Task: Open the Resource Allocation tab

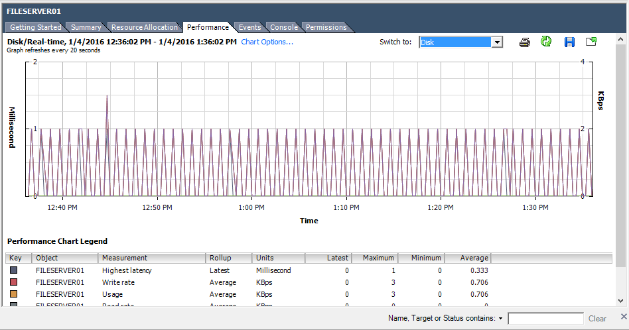Action: 145,27
